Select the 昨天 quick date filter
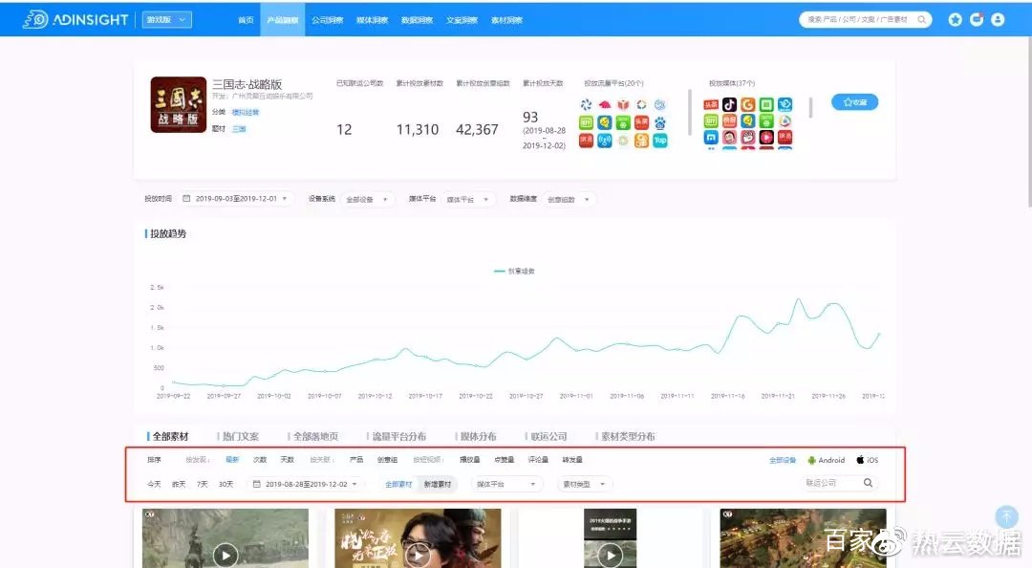 pyautogui.click(x=179, y=484)
